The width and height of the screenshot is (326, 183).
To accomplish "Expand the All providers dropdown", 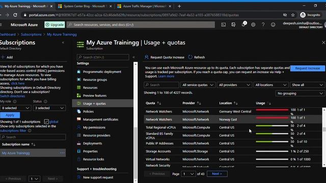I will pos(234,85).
